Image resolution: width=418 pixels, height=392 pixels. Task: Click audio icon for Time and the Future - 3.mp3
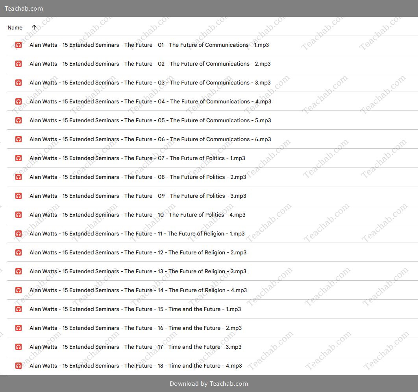18,347
